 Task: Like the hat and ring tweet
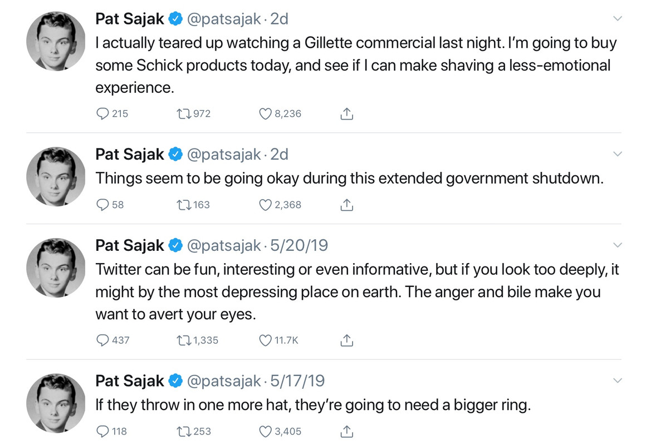click(266, 431)
